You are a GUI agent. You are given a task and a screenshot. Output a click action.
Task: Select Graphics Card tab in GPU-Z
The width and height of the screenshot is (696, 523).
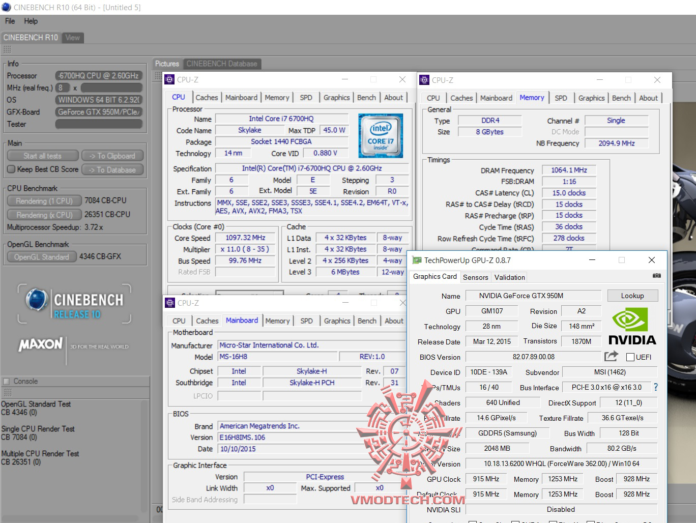coord(435,277)
